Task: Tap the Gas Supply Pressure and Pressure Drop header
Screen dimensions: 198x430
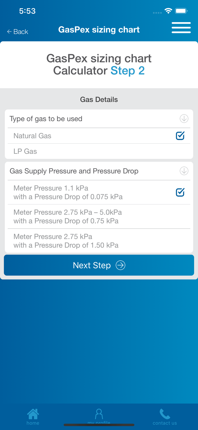Action: click(x=74, y=171)
